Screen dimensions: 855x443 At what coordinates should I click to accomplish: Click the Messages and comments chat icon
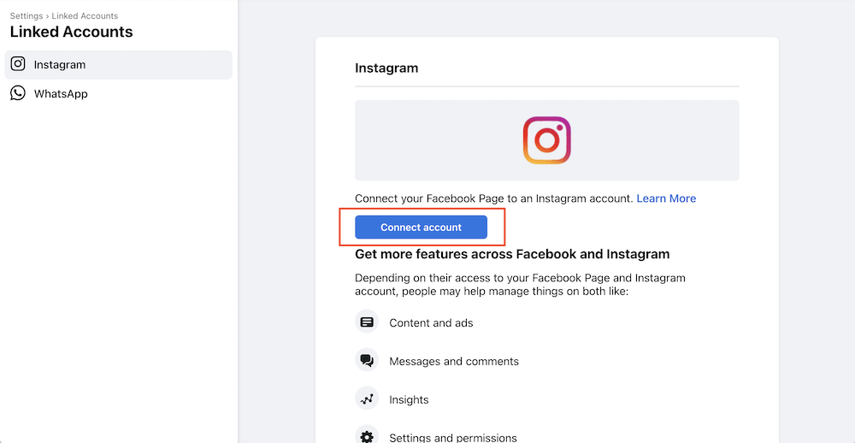click(367, 361)
